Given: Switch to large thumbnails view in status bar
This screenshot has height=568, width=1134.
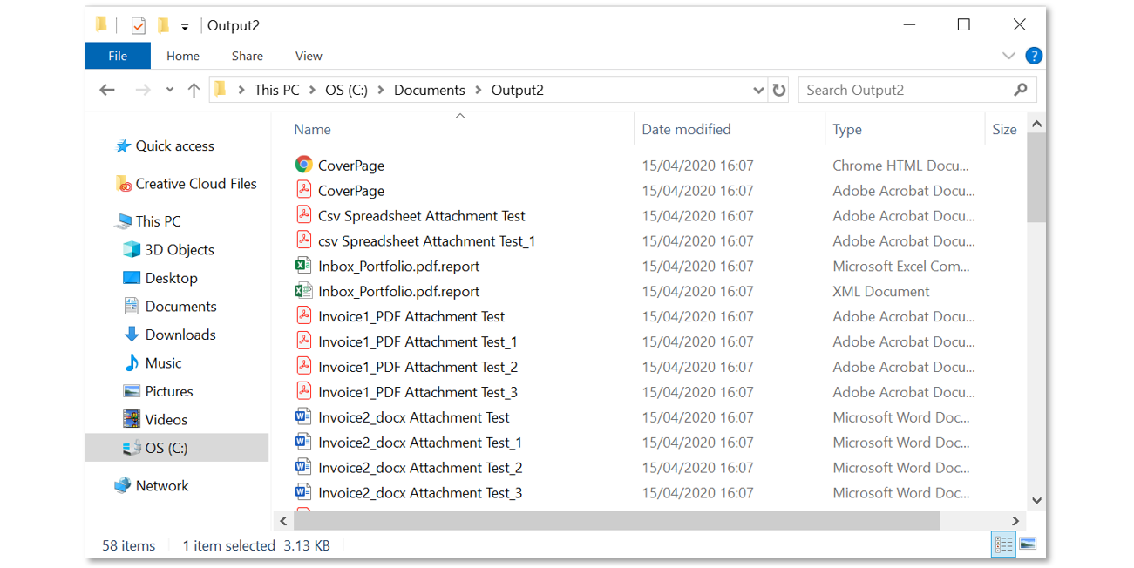Looking at the screenshot, I should click(x=1027, y=544).
